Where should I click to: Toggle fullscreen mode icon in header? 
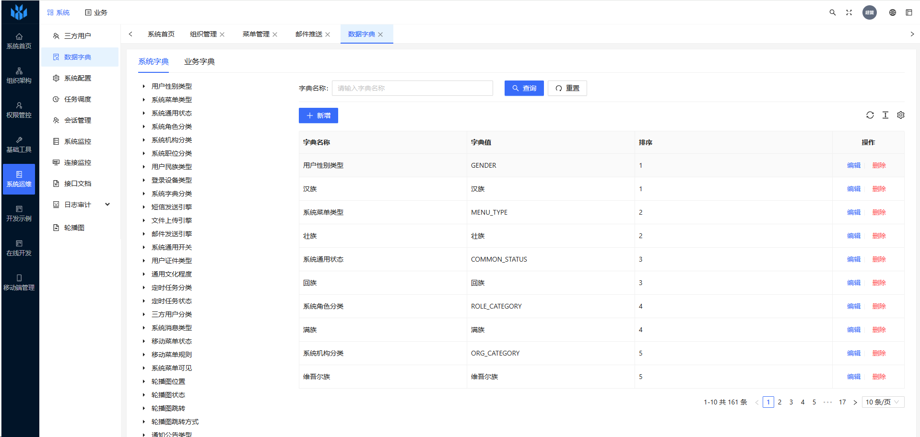click(x=849, y=12)
